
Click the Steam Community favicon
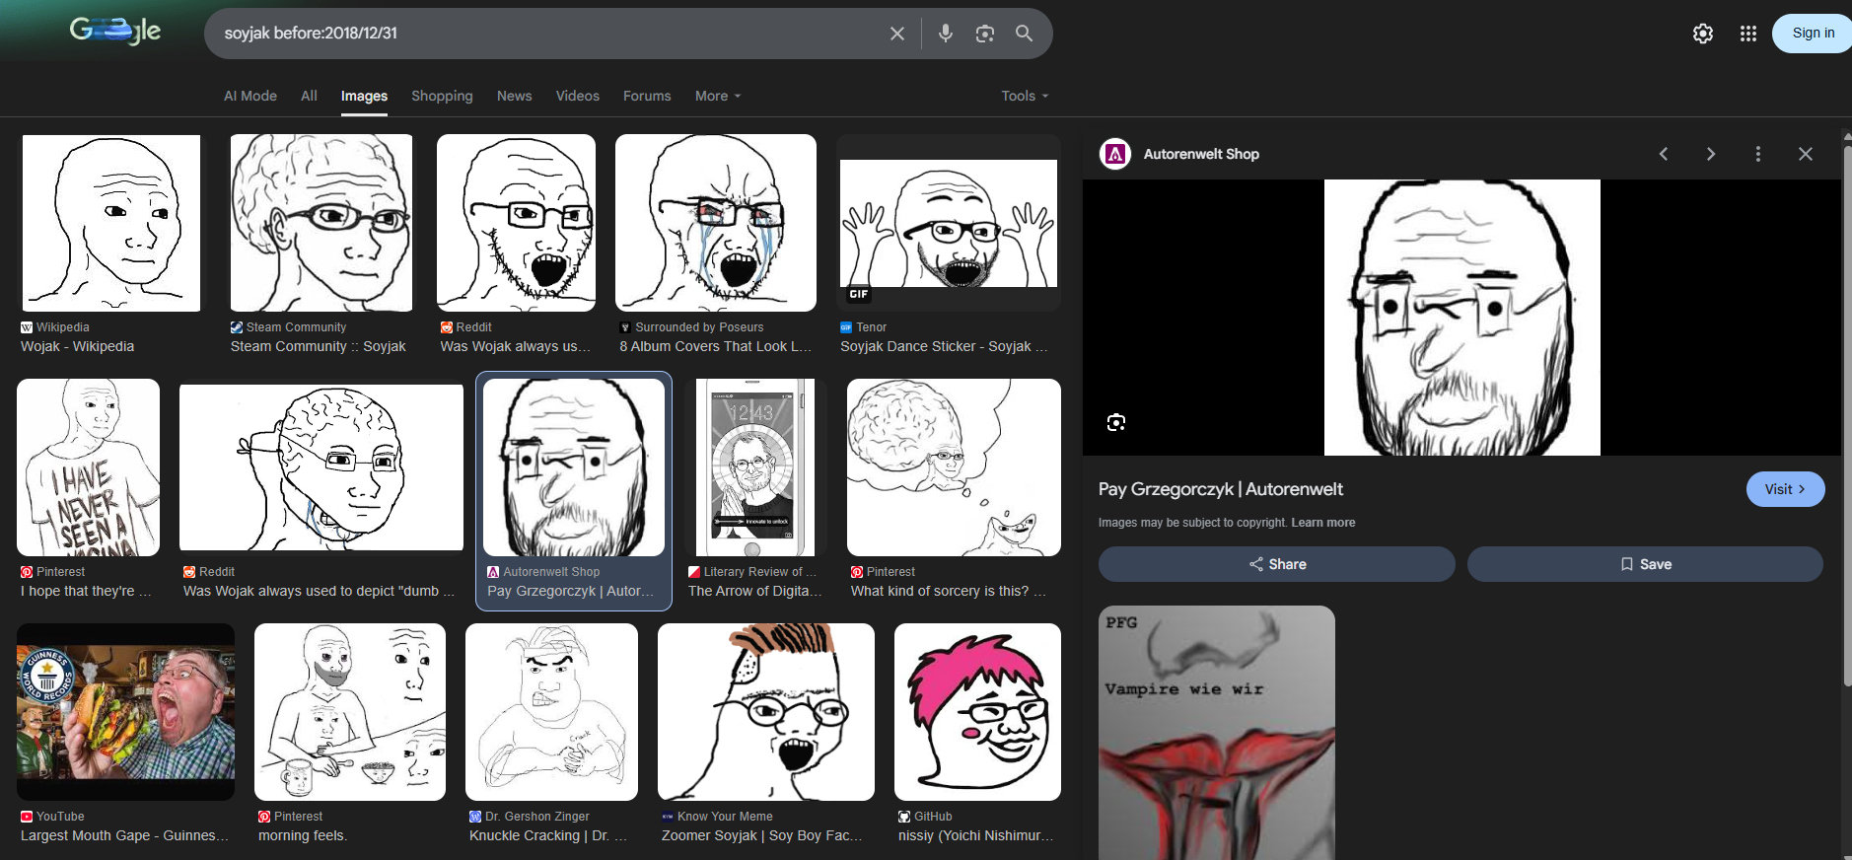pos(237,327)
